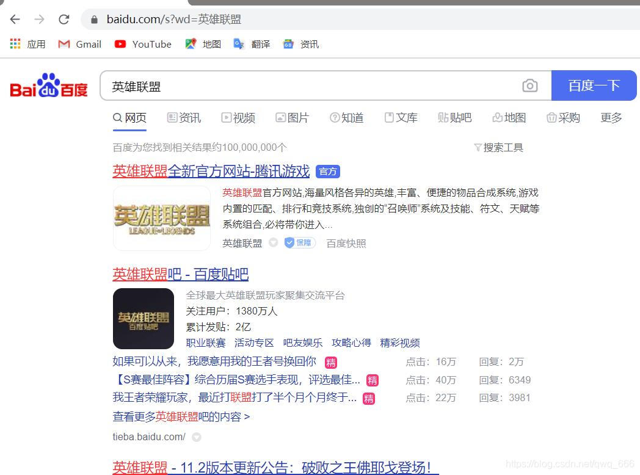The width and height of the screenshot is (640, 475).
Task: Click the 搜索工具 filter option
Action: (x=498, y=147)
